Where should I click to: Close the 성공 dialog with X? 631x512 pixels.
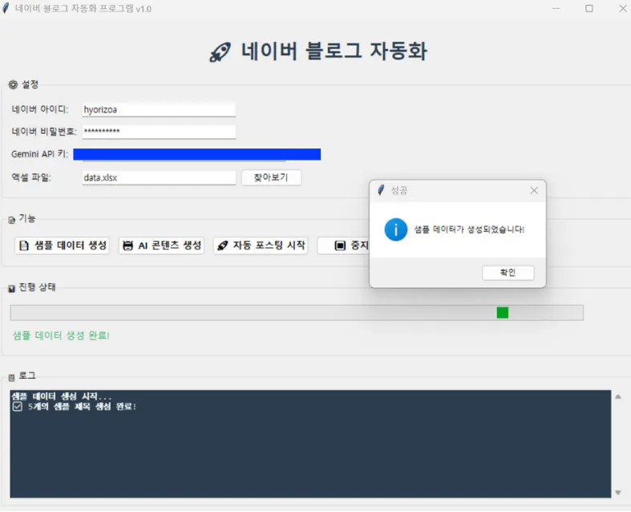[534, 190]
